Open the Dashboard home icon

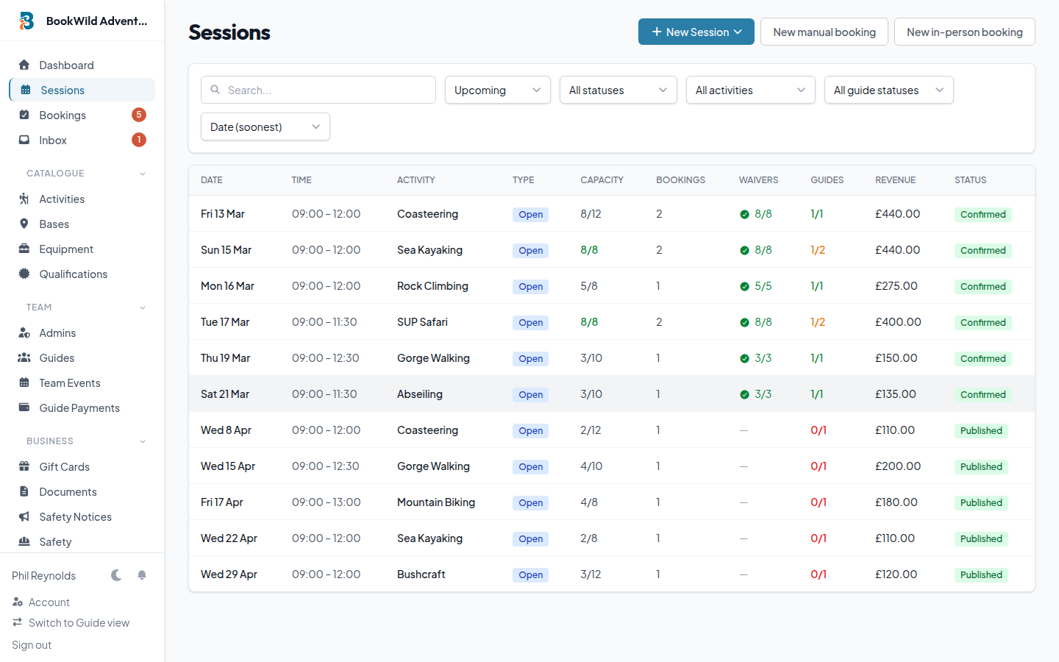[x=25, y=65]
